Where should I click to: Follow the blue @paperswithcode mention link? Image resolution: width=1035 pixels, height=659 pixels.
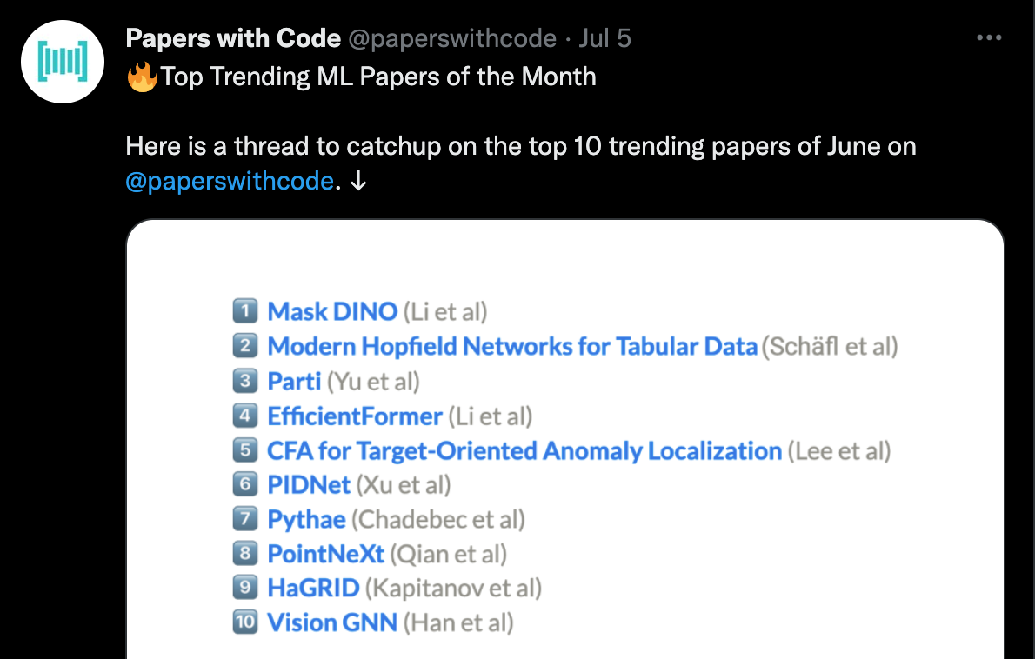pyautogui.click(x=230, y=181)
